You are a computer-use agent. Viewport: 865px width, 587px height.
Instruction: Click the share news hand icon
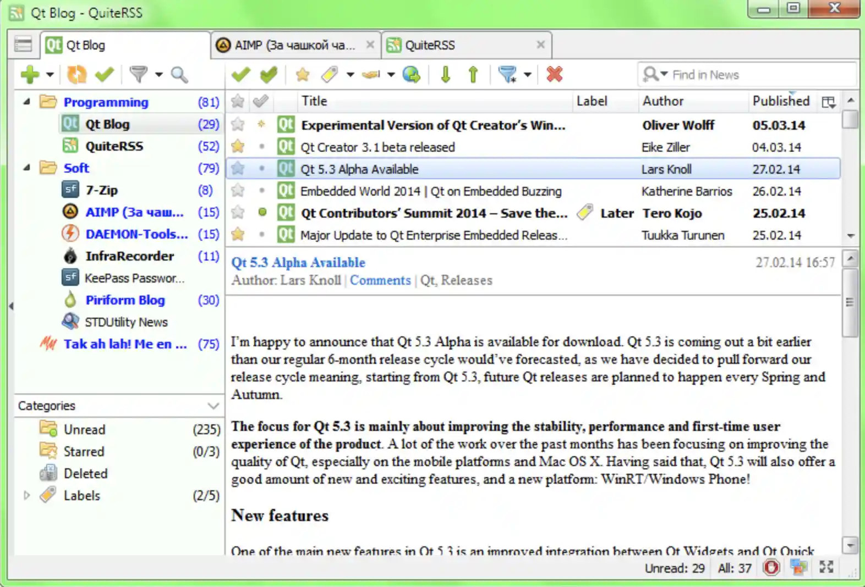point(371,74)
